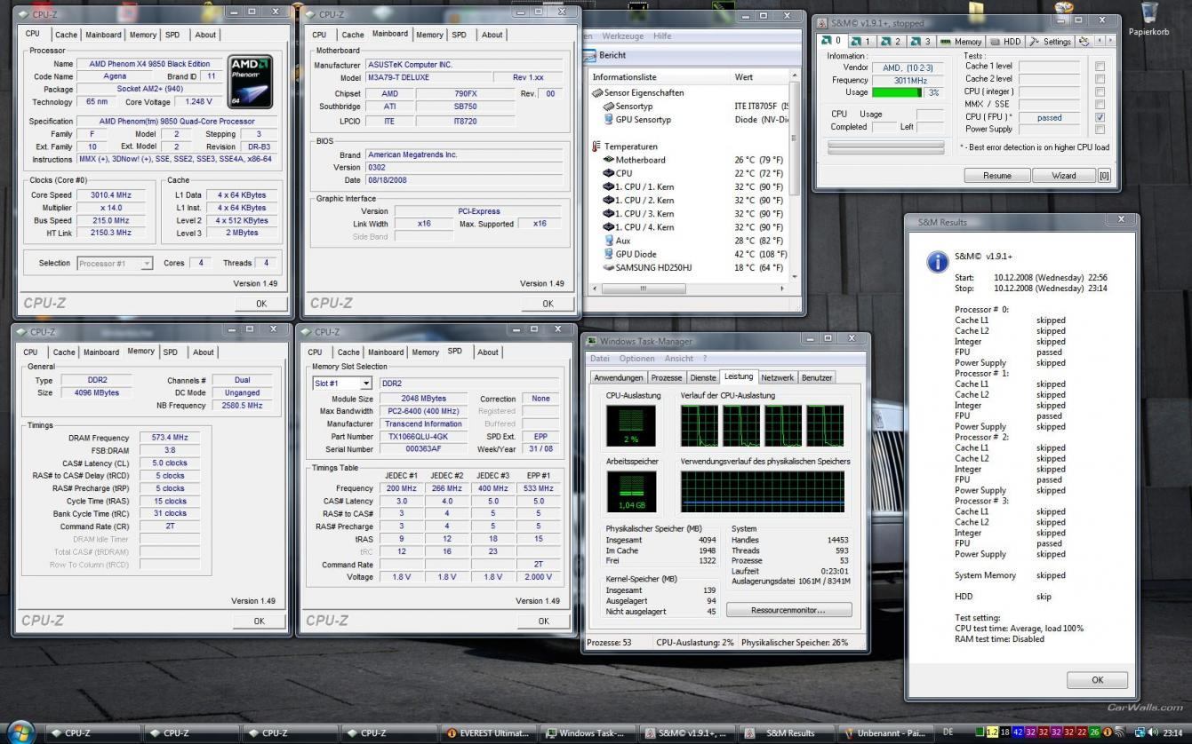Open the Leistung tab in Task-Manager
This screenshot has width=1192, height=744.
(x=738, y=376)
